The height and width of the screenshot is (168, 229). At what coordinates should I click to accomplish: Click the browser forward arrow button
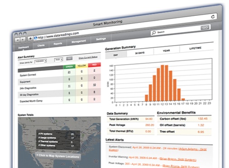23,39
